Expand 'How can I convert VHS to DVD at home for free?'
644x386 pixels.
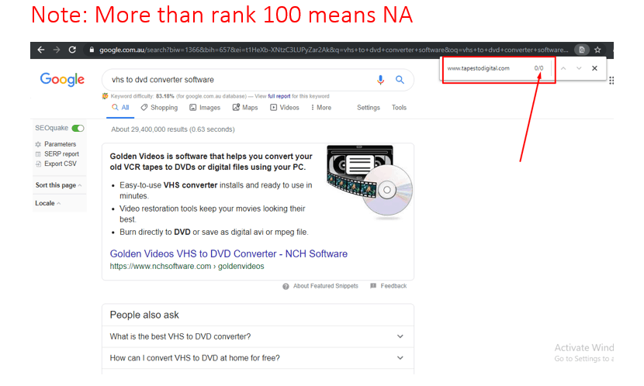tap(258, 358)
